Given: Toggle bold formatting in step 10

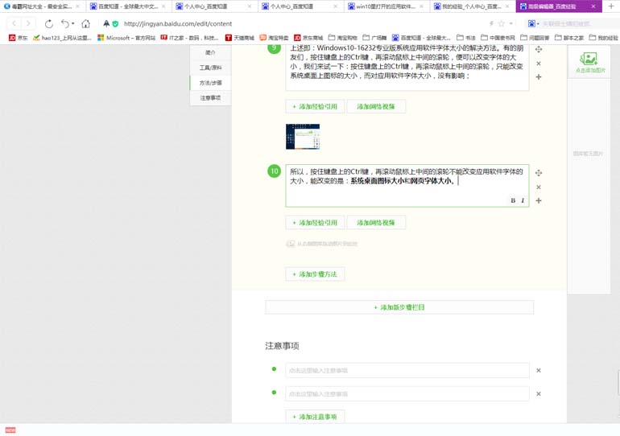Looking at the screenshot, I should (513, 200).
